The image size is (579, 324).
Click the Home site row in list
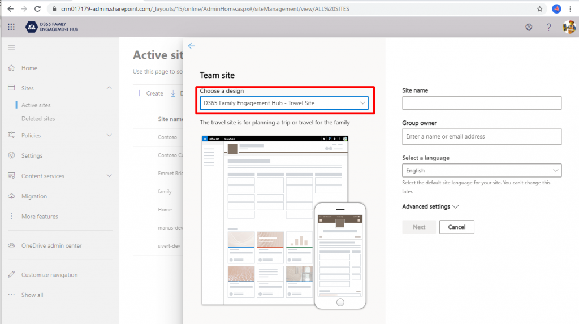click(x=158, y=209)
